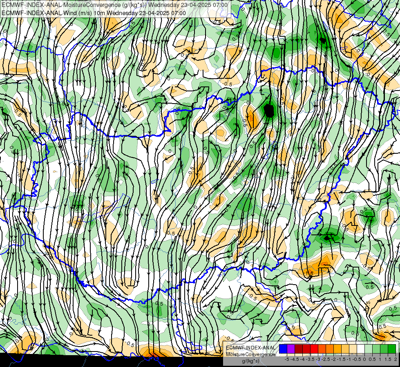Select legend swatch between -1 and -0.5
Image resolution: width=400 pixels, height=367 pixels.
pyautogui.click(x=353, y=349)
